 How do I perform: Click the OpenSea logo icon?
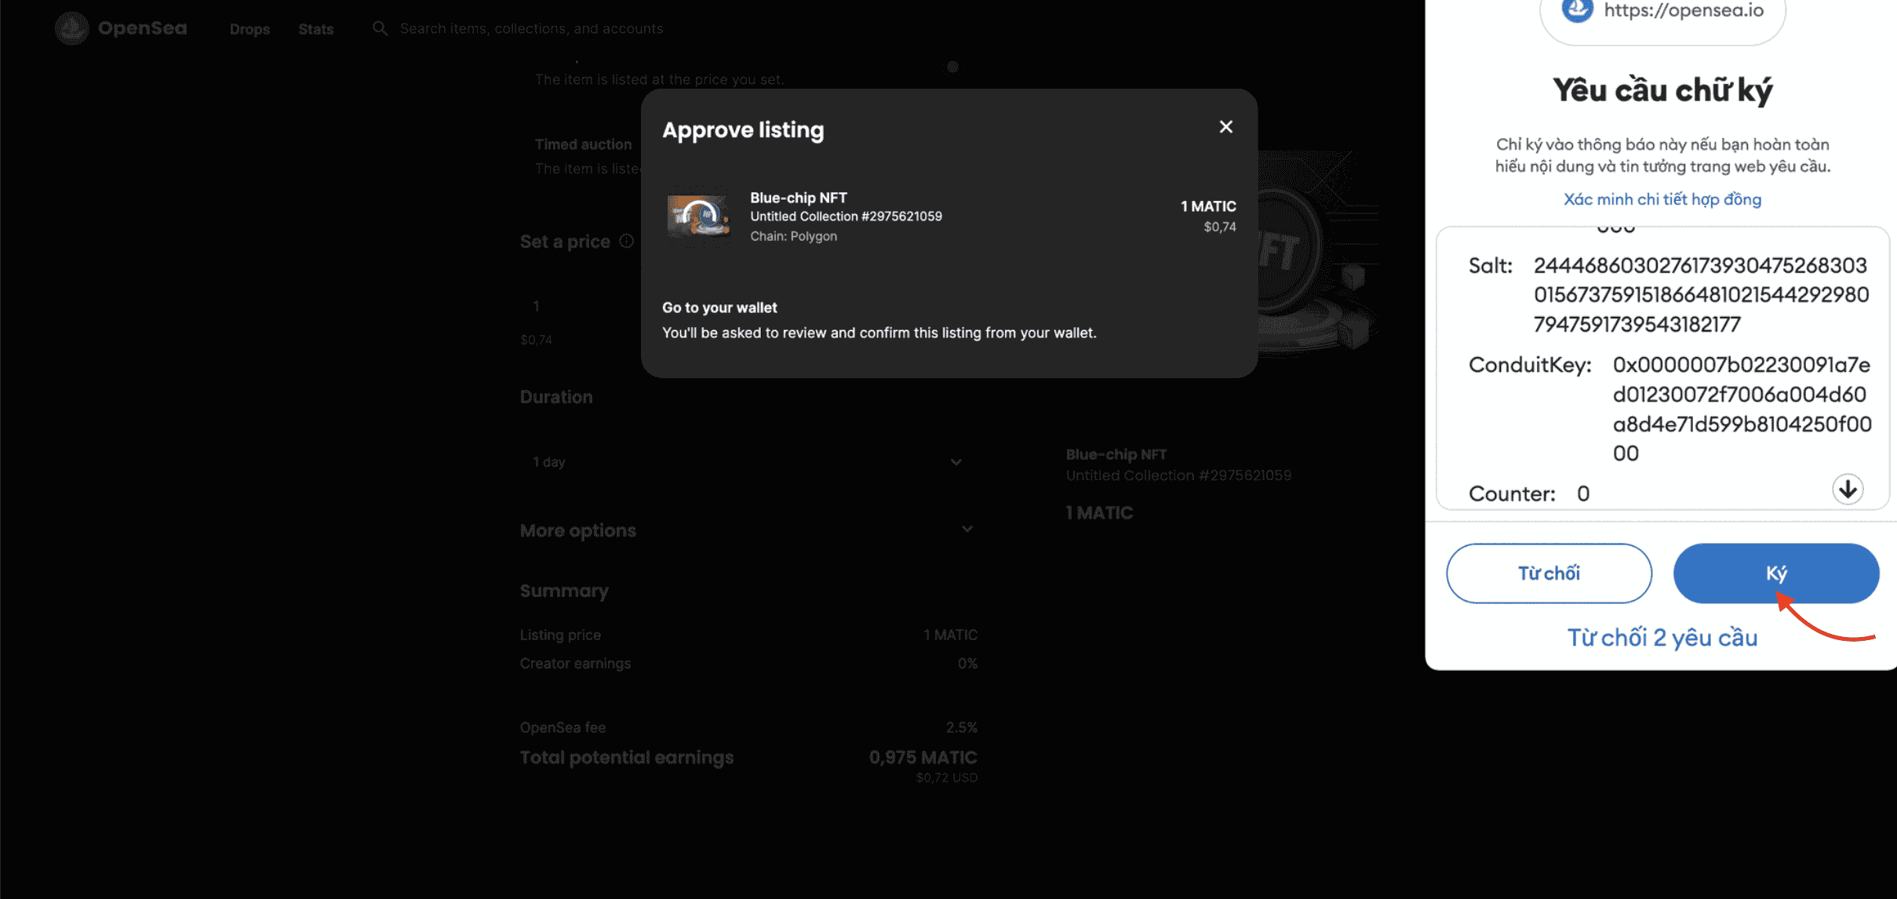71,28
